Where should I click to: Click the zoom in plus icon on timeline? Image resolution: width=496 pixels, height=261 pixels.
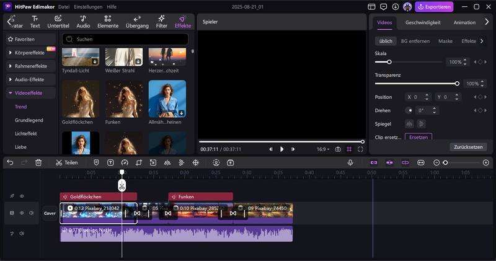(486, 162)
